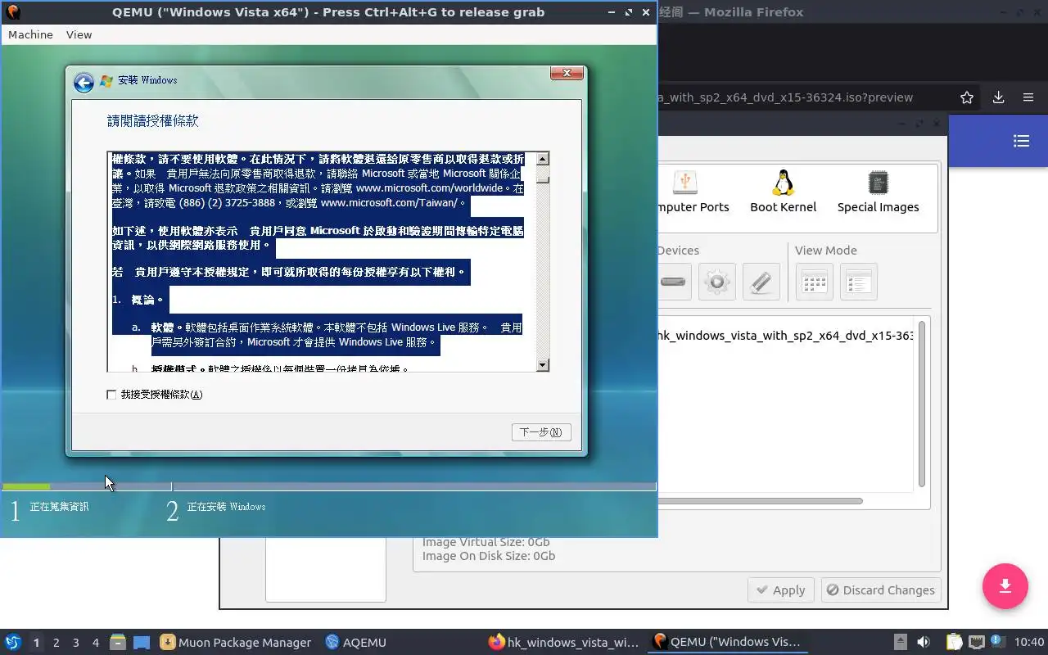Image resolution: width=1048 pixels, height=655 pixels.
Task: Bookmark the page with Firefox star icon
Action: click(967, 97)
